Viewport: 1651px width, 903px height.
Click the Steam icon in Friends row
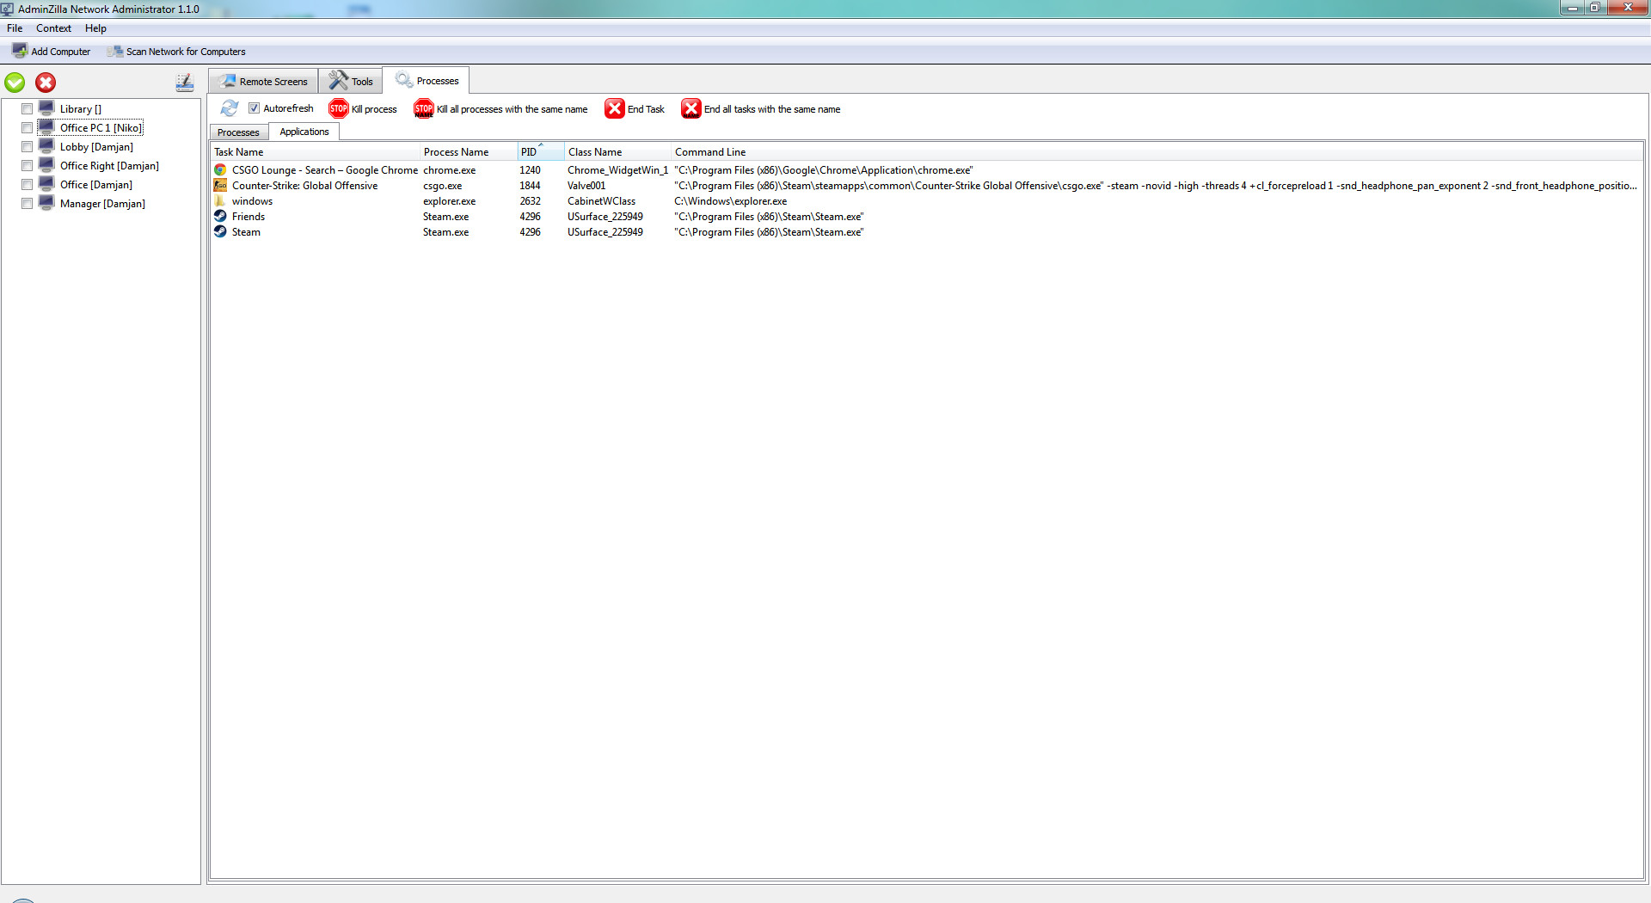click(220, 217)
